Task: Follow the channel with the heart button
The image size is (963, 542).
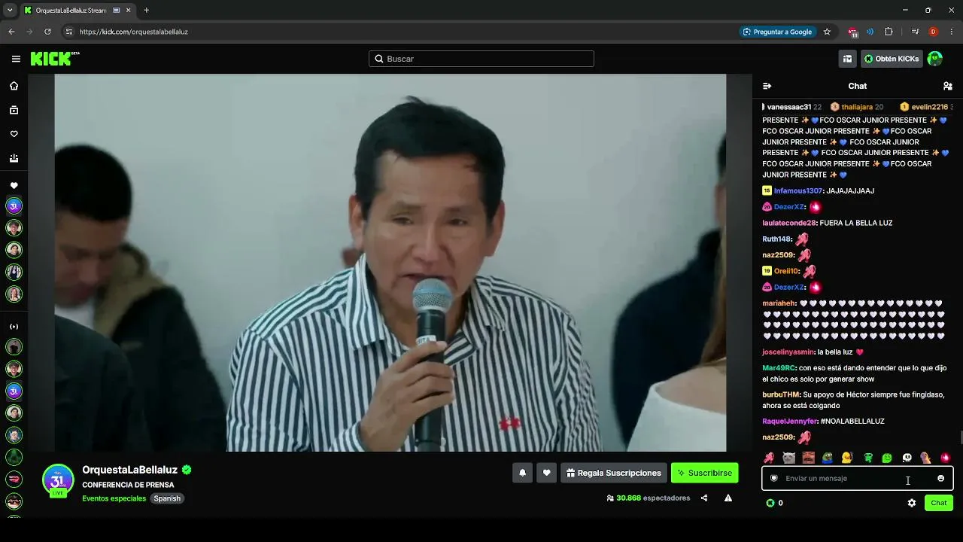Action: pos(546,473)
